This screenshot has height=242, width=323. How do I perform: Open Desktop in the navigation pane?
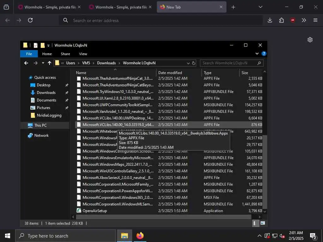pos(43,85)
